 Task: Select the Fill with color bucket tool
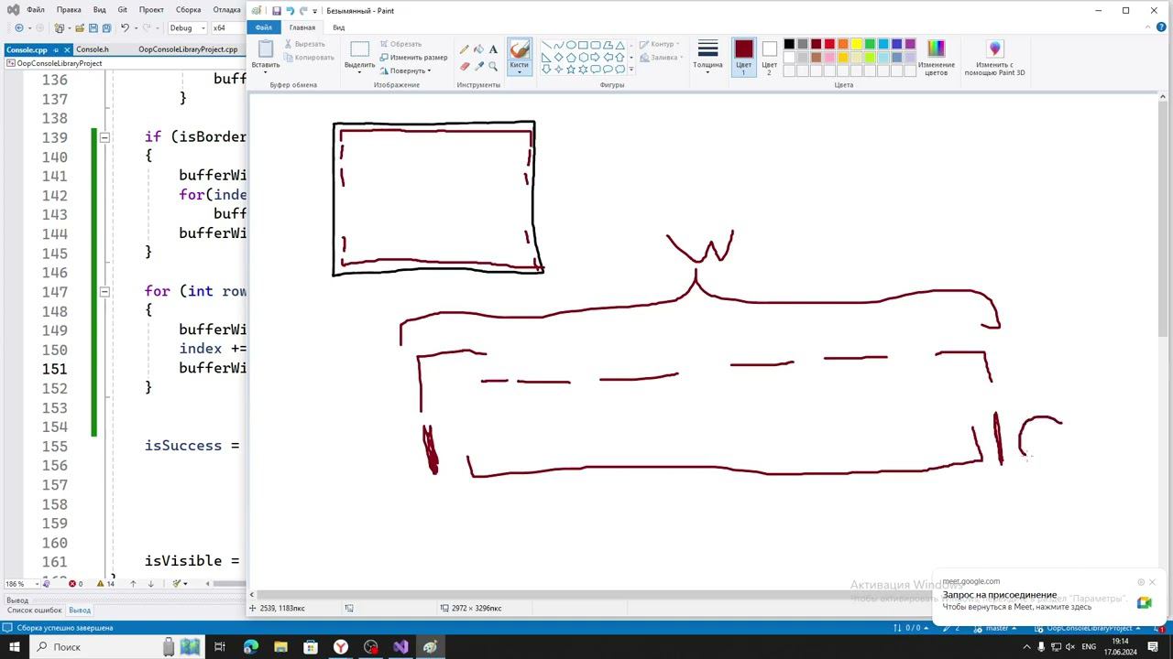478,49
